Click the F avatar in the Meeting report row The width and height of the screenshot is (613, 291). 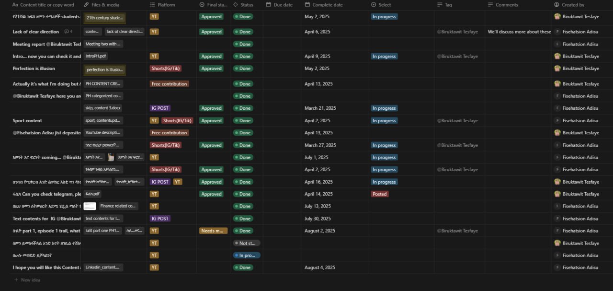557,44
